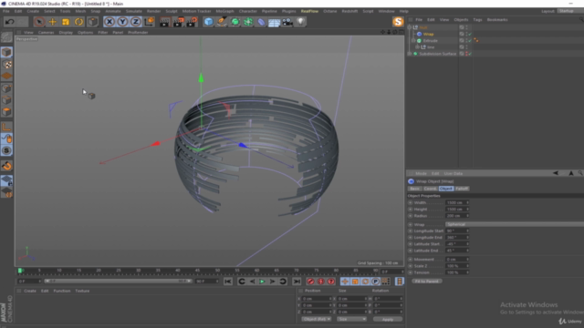
Task: Open Edit Render Settings icon
Action: 192,22
